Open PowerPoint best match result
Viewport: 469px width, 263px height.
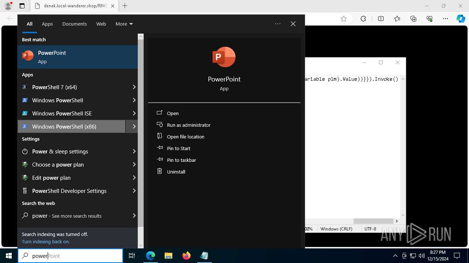coord(78,57)
